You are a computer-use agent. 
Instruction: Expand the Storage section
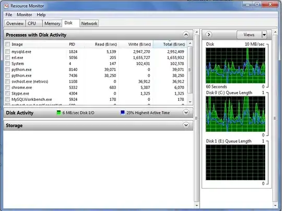pos(186,125)
